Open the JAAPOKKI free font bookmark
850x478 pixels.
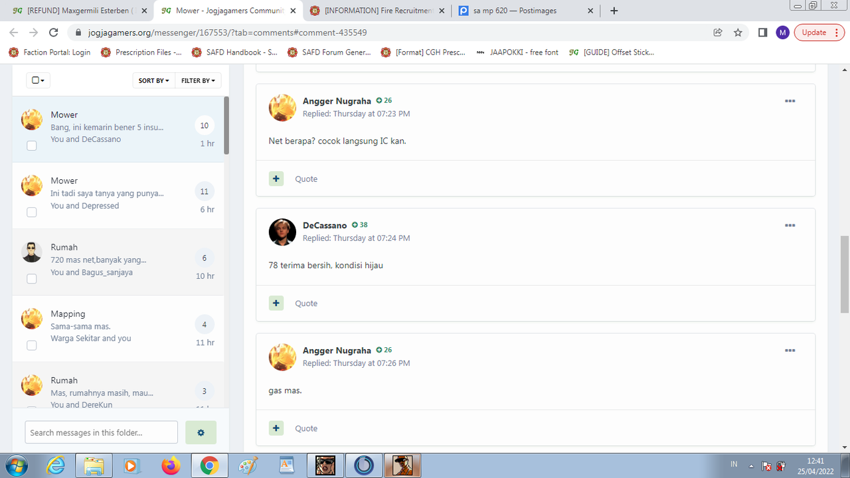[518, 52]
